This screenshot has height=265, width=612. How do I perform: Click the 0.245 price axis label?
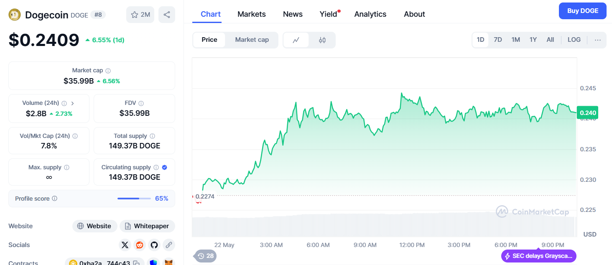coord(588,88)
